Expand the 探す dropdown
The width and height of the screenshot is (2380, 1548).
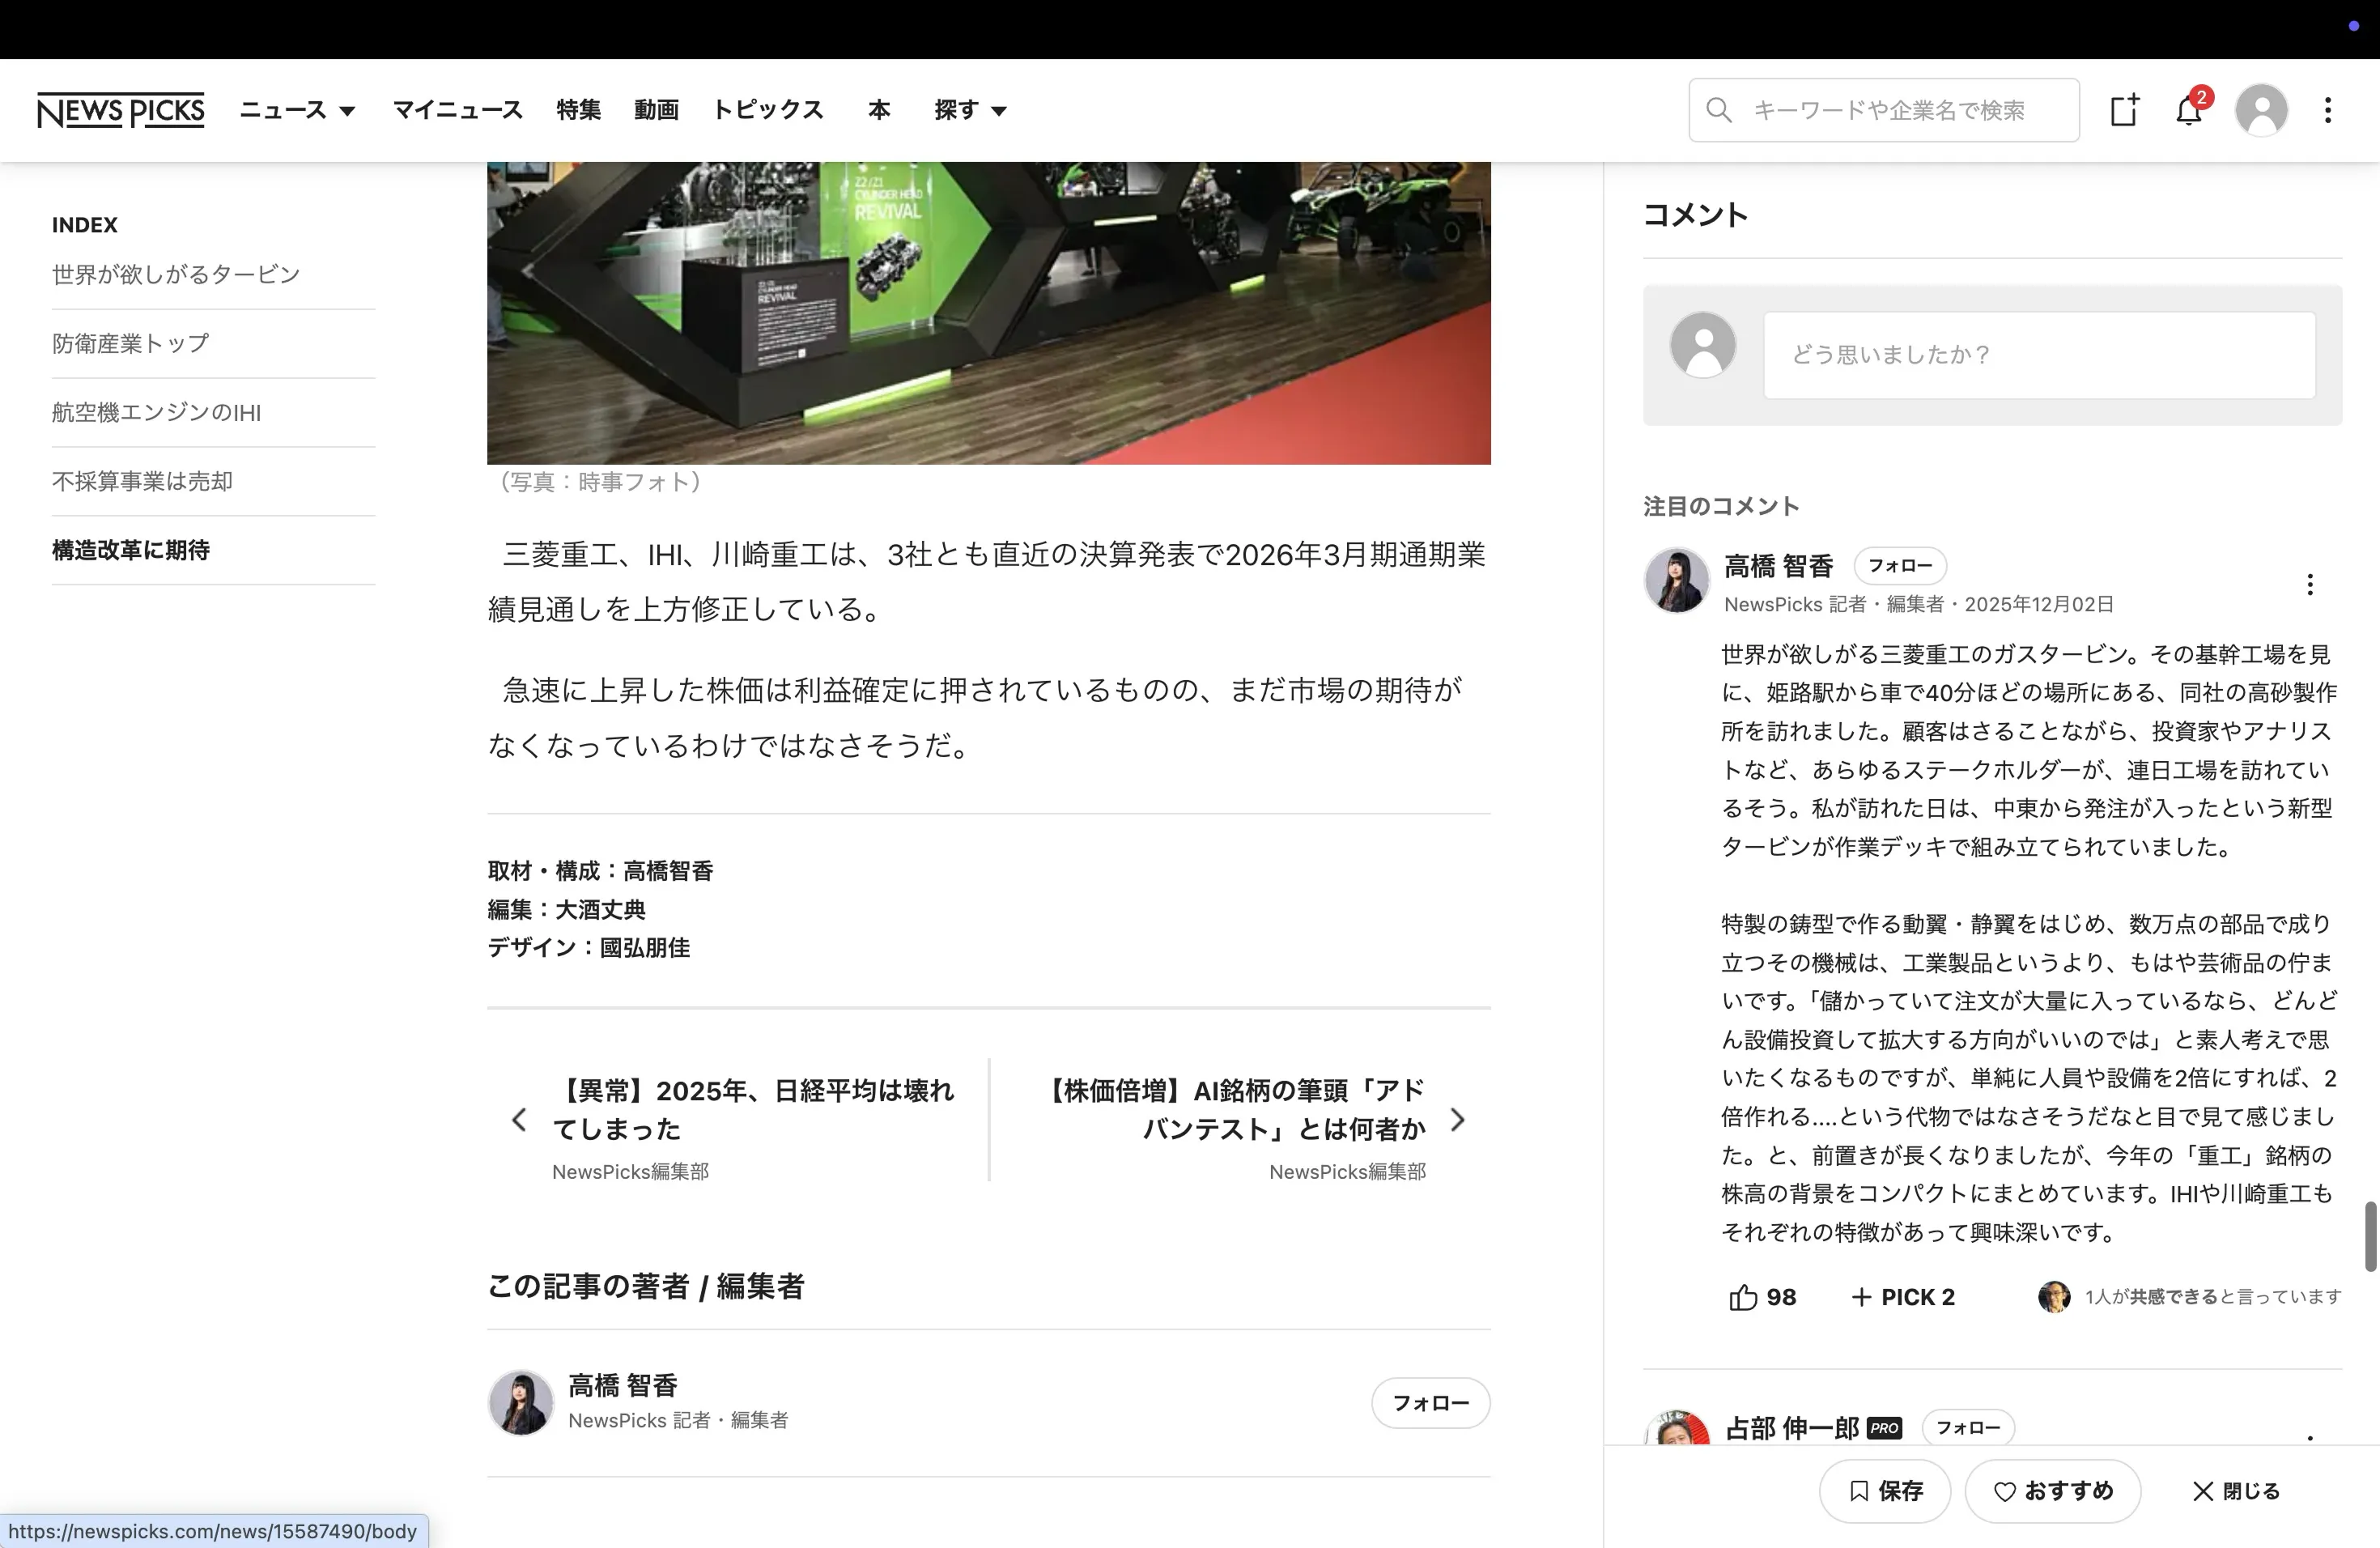(970, 110)
